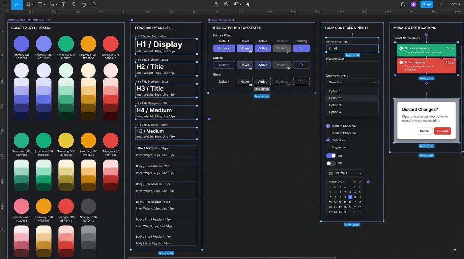Select the Hand pan tool
The width and height of the screenshot is (464, 259).
pos(84,4)
